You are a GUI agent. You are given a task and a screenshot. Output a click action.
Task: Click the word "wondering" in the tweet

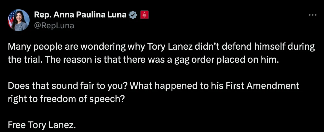pos(103,47)
